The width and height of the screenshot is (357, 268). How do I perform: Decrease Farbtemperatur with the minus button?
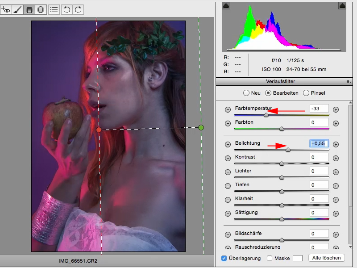point(228,109)
